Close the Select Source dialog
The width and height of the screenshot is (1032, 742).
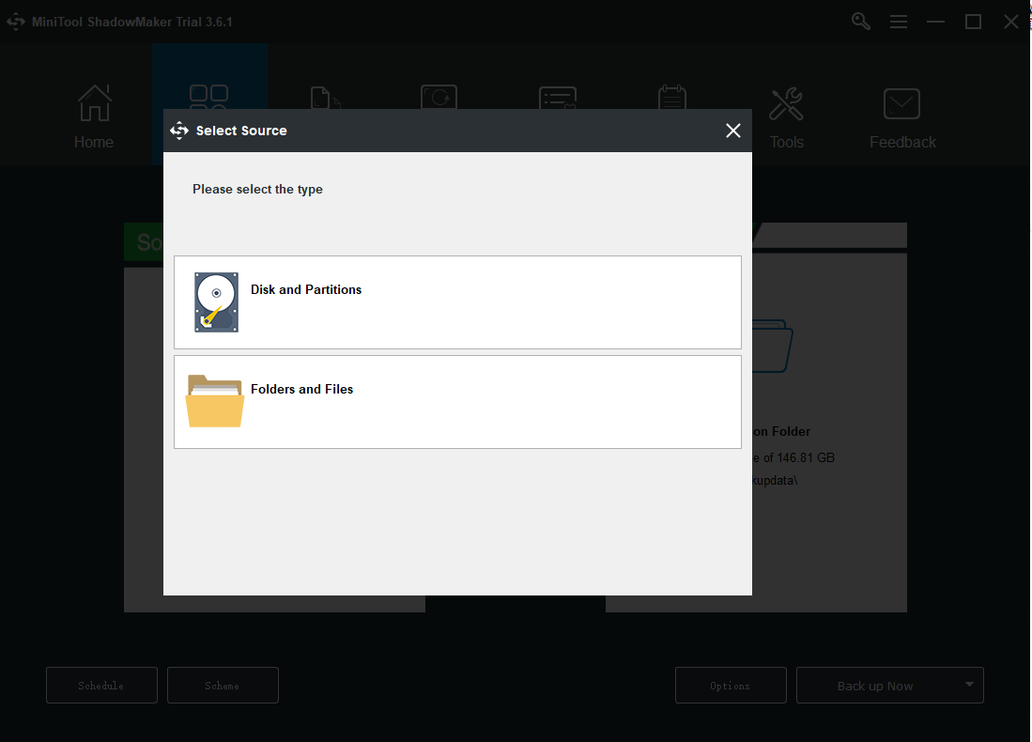click(x=733, y=131)
